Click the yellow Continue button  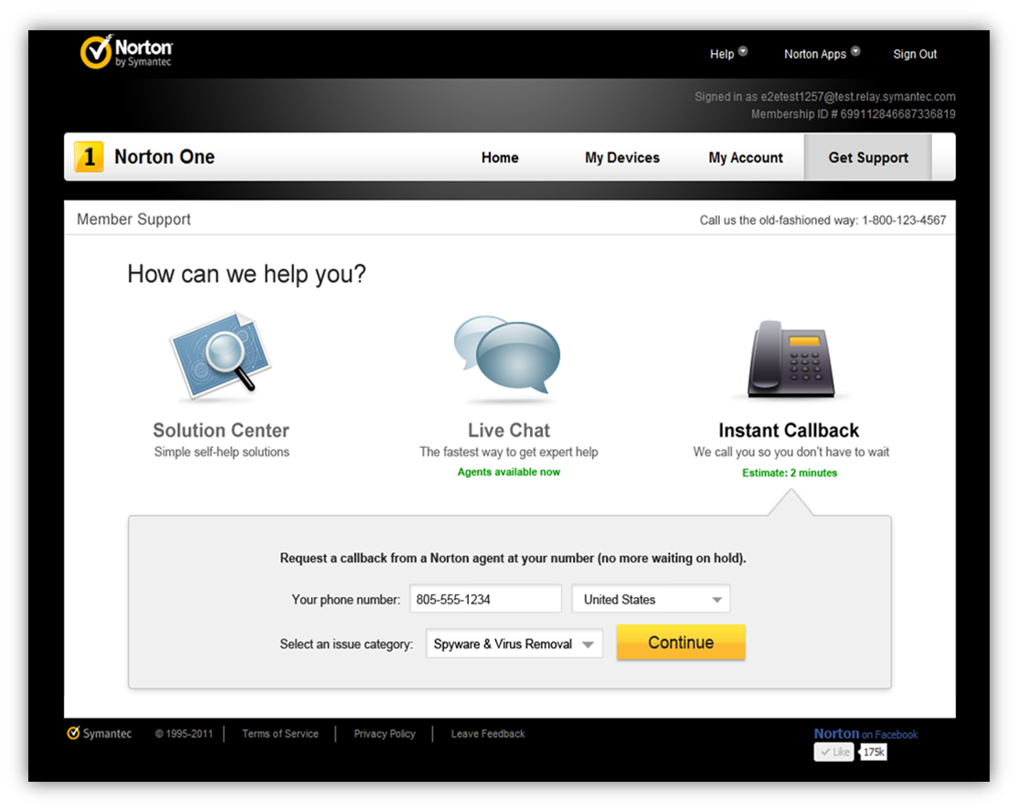pyautogui.click(x=681, y=642)
